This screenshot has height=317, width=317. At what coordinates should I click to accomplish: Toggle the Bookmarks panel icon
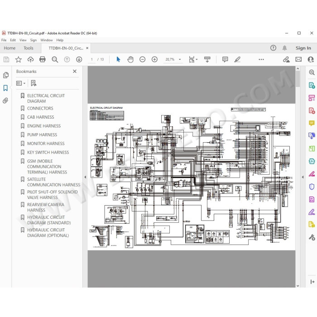5,88
